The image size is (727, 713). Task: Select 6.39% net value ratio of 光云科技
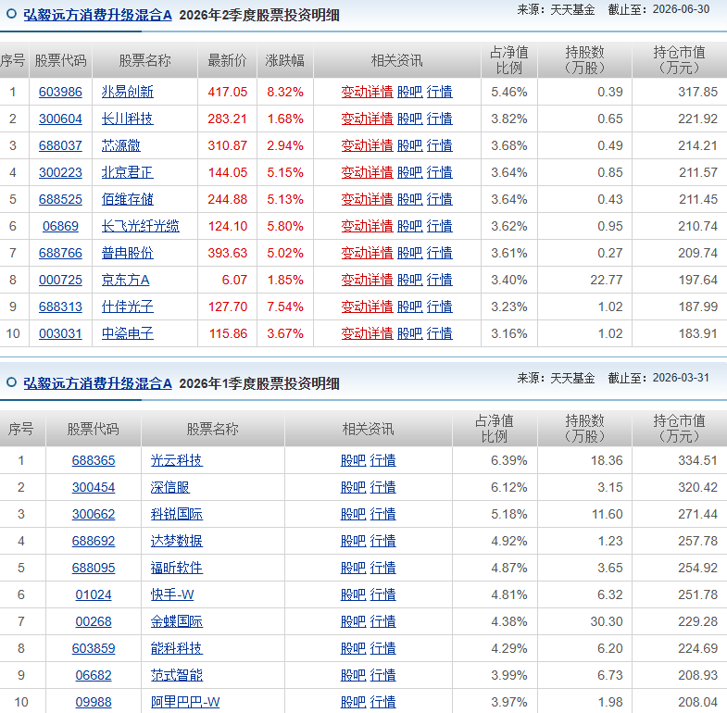[x=509, y=460]
